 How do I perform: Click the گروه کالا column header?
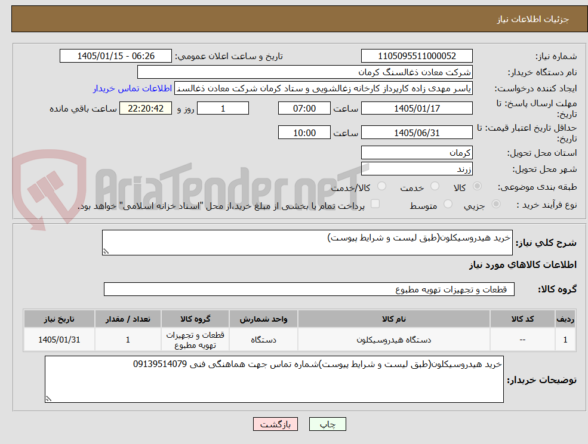pyautogui.click(x=195, y=319)
